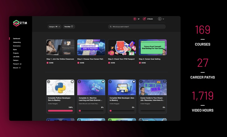Image resolution: width=227 pixels, height=137 pixels.
Task: Show info for A.I. Machine Learning course
Action: pyautogui.click(x=79, y=82)
